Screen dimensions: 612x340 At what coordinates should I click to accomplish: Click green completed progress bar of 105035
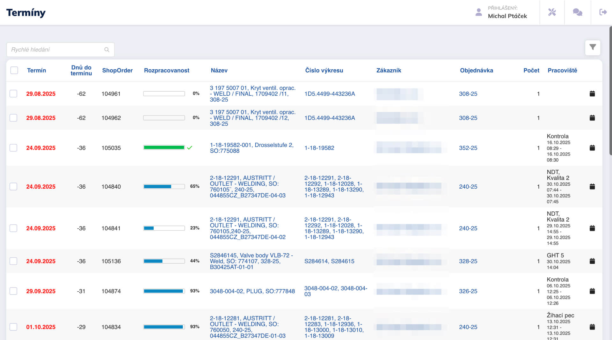click(x=164, y=148)
